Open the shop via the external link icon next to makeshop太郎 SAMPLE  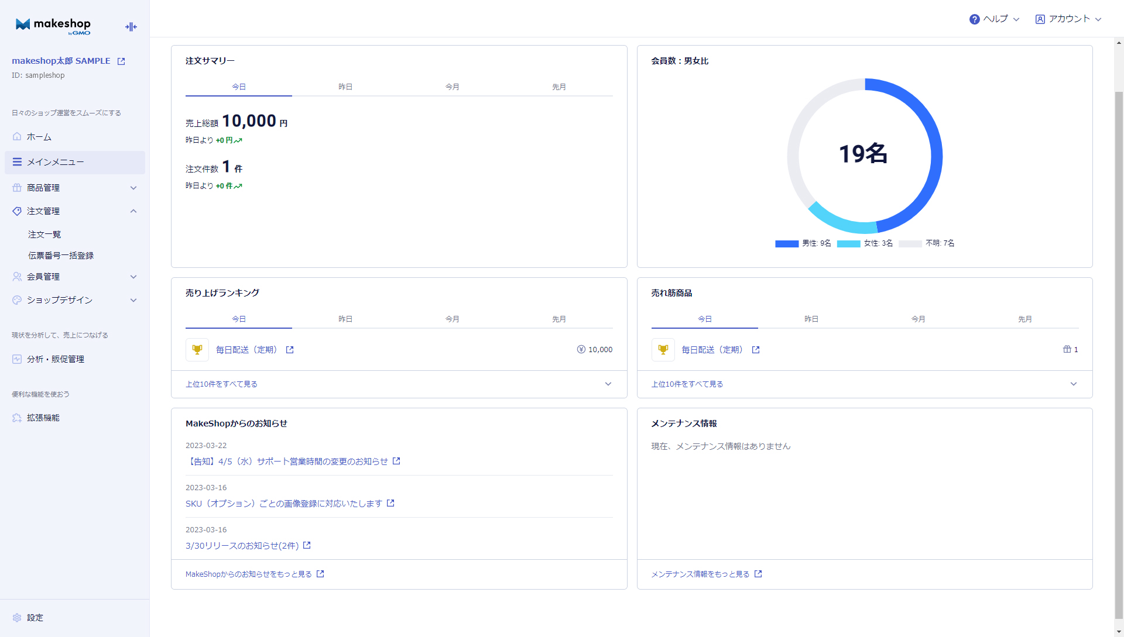click(121, 61)
